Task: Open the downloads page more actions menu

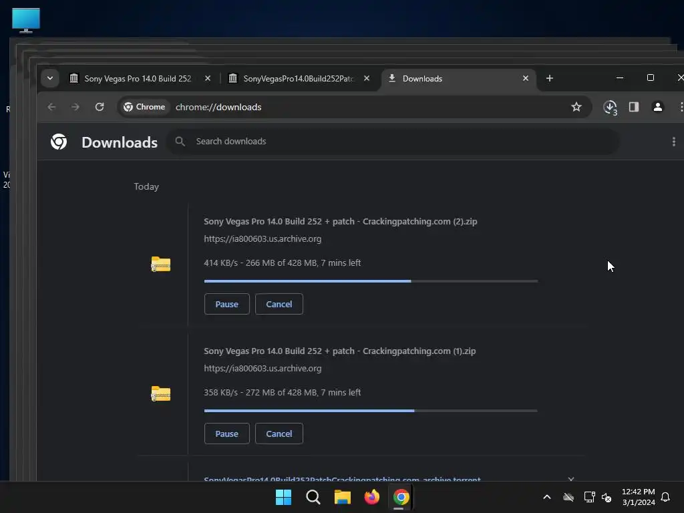Action: (673, 142)
